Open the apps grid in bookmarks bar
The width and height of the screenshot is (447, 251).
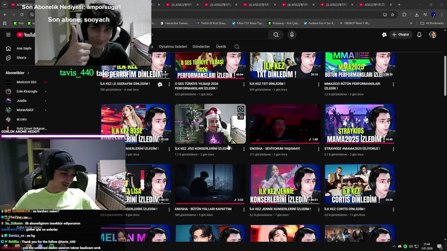(x=5, y=23)
